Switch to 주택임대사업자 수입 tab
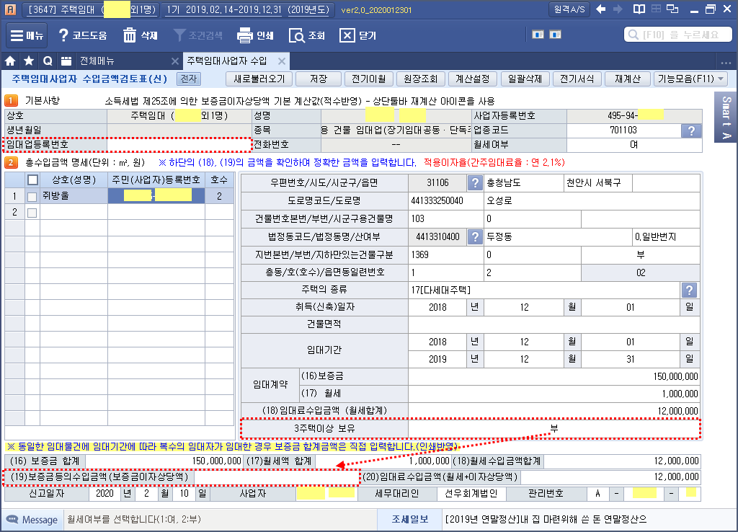This screenshot has width=738, height=532. pyautogui.click(x=227, y=61)
